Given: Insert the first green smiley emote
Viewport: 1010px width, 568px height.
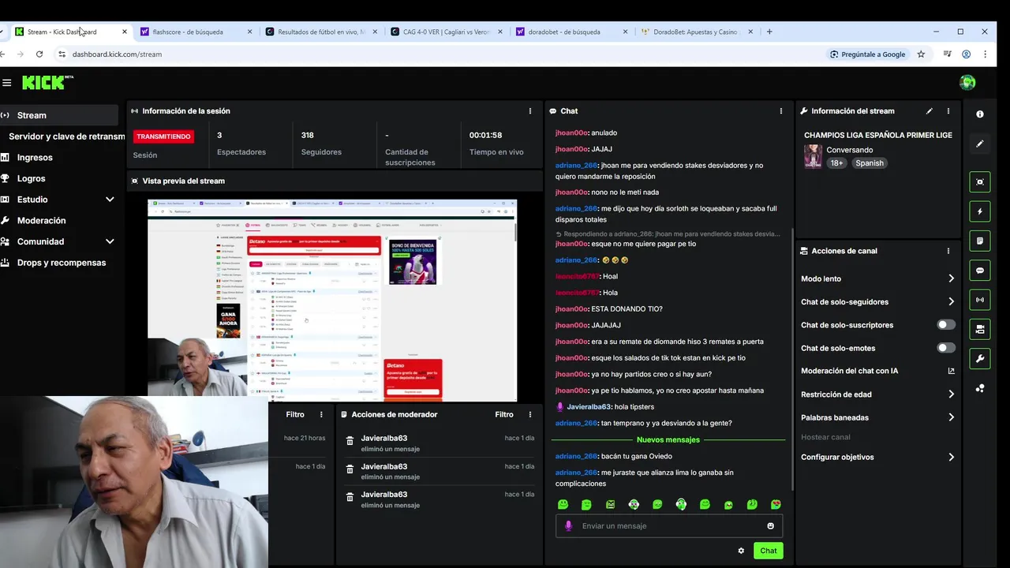Looking at the screenshot, I should [563, 505].
